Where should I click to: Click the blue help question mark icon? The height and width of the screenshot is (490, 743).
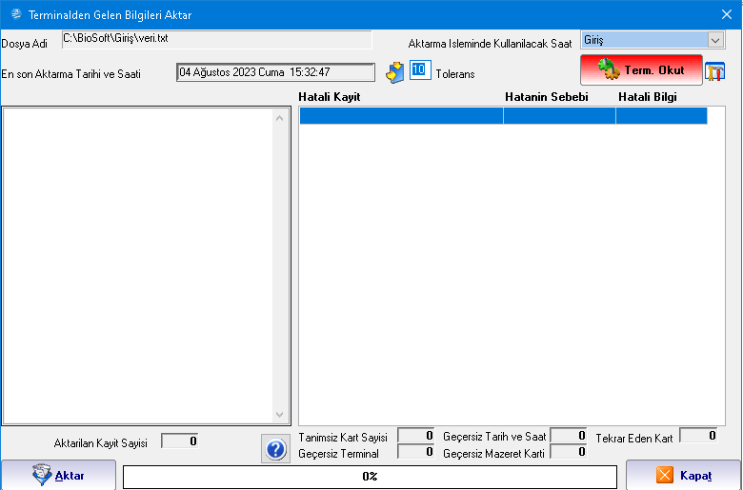(275, 449)
